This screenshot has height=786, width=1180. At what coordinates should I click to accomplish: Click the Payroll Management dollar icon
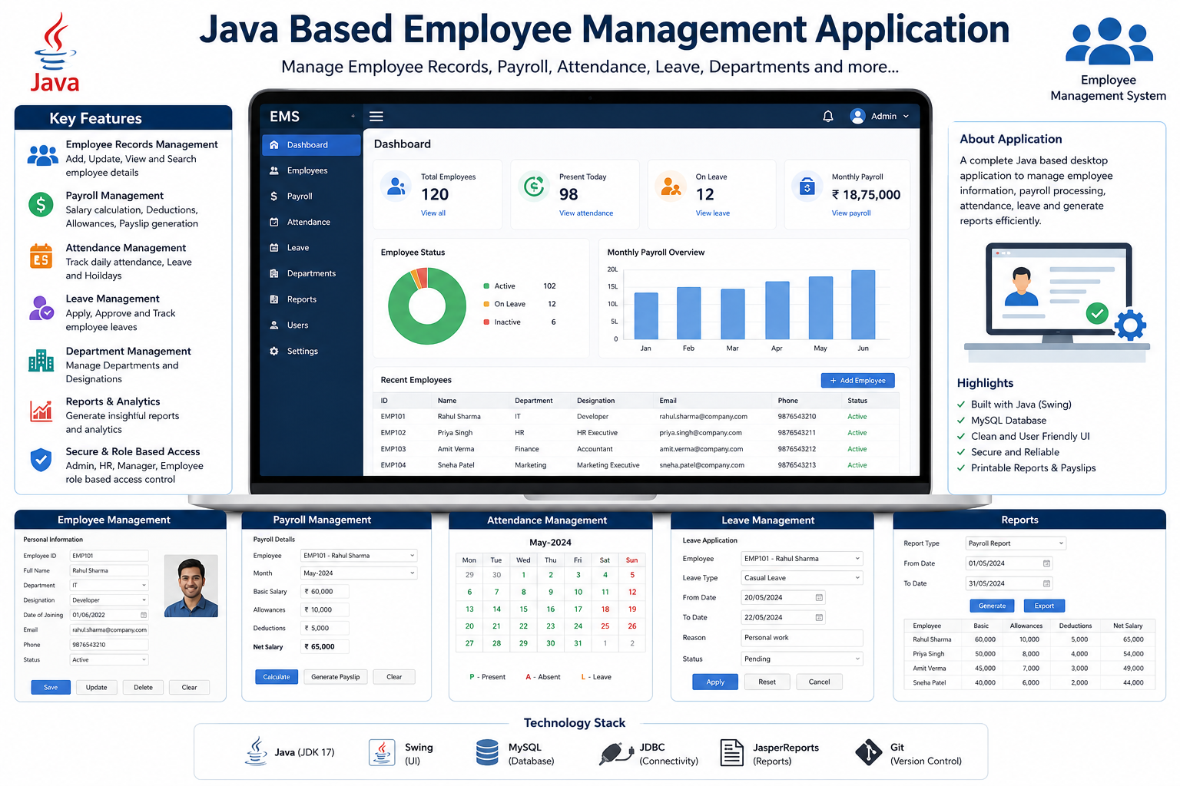pos(41,204)
